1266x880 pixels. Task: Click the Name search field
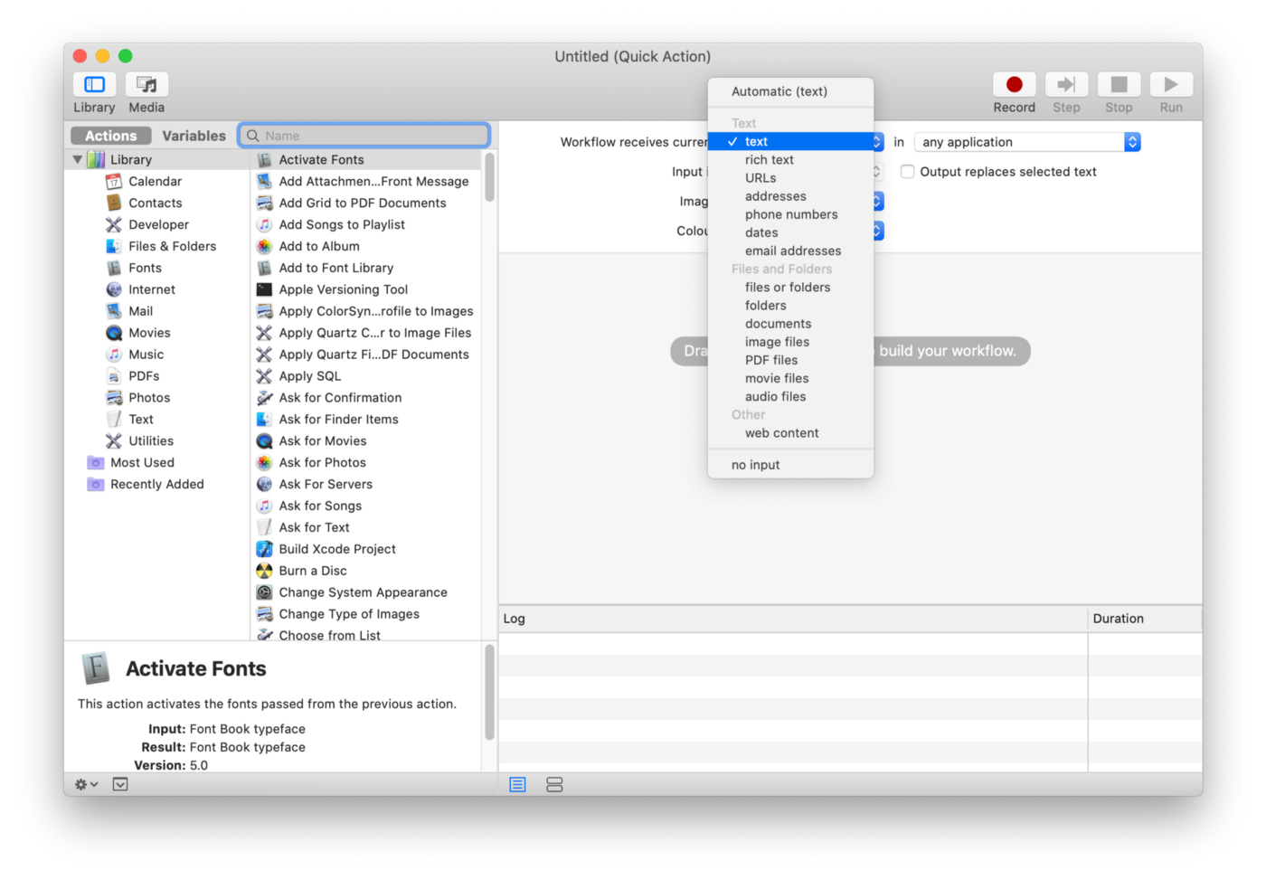364,136
